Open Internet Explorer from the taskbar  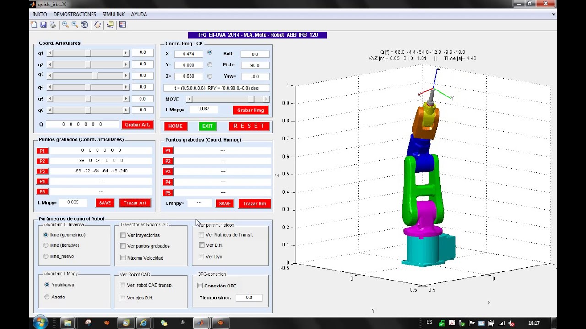(x=144, y=323)
